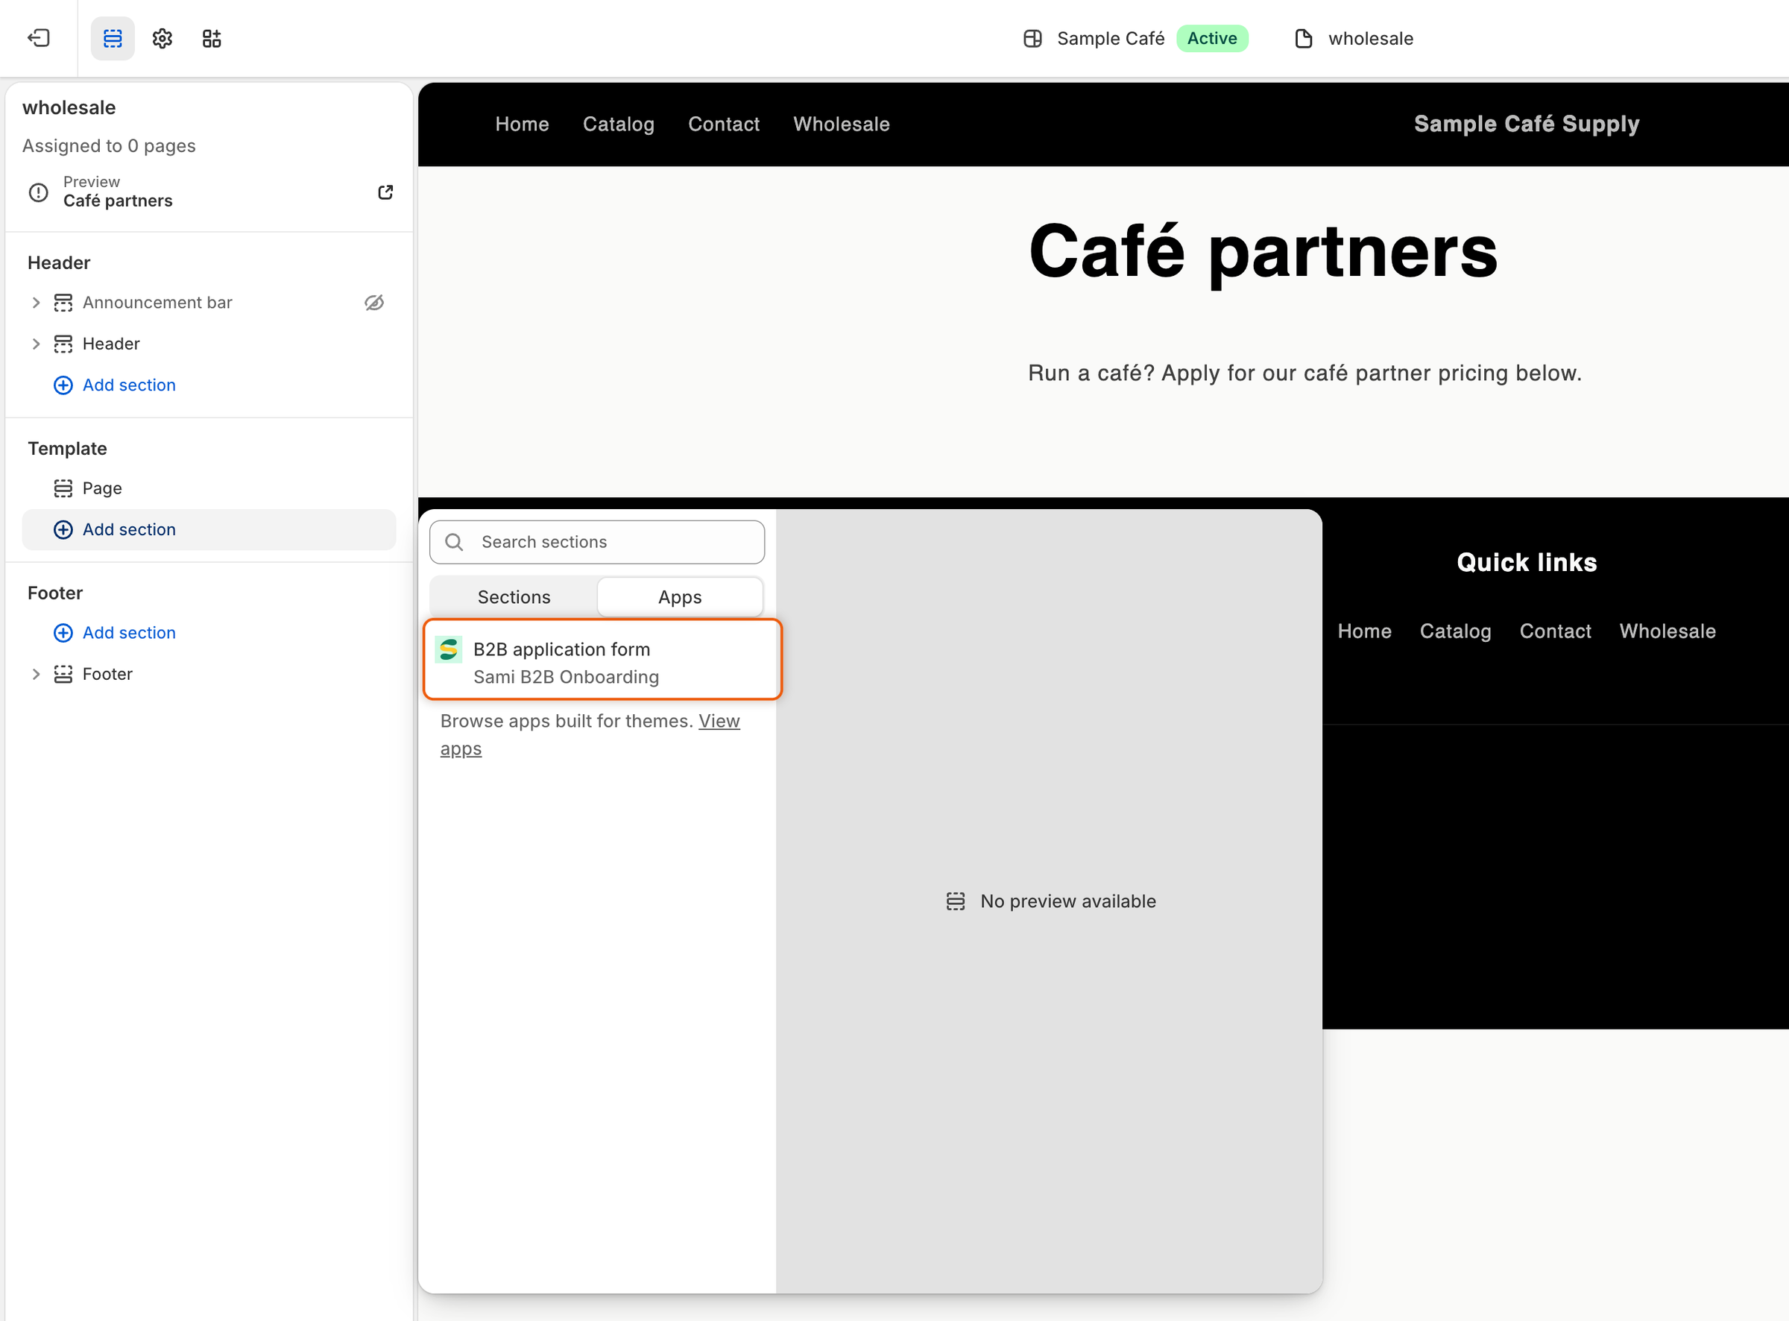
Task: Click Contact in footer Quick links
Action: coord(1556,631)
